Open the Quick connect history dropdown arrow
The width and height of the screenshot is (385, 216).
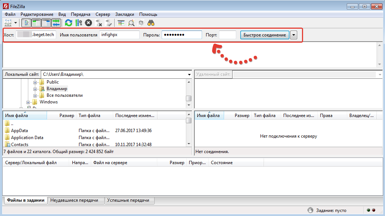294,35
